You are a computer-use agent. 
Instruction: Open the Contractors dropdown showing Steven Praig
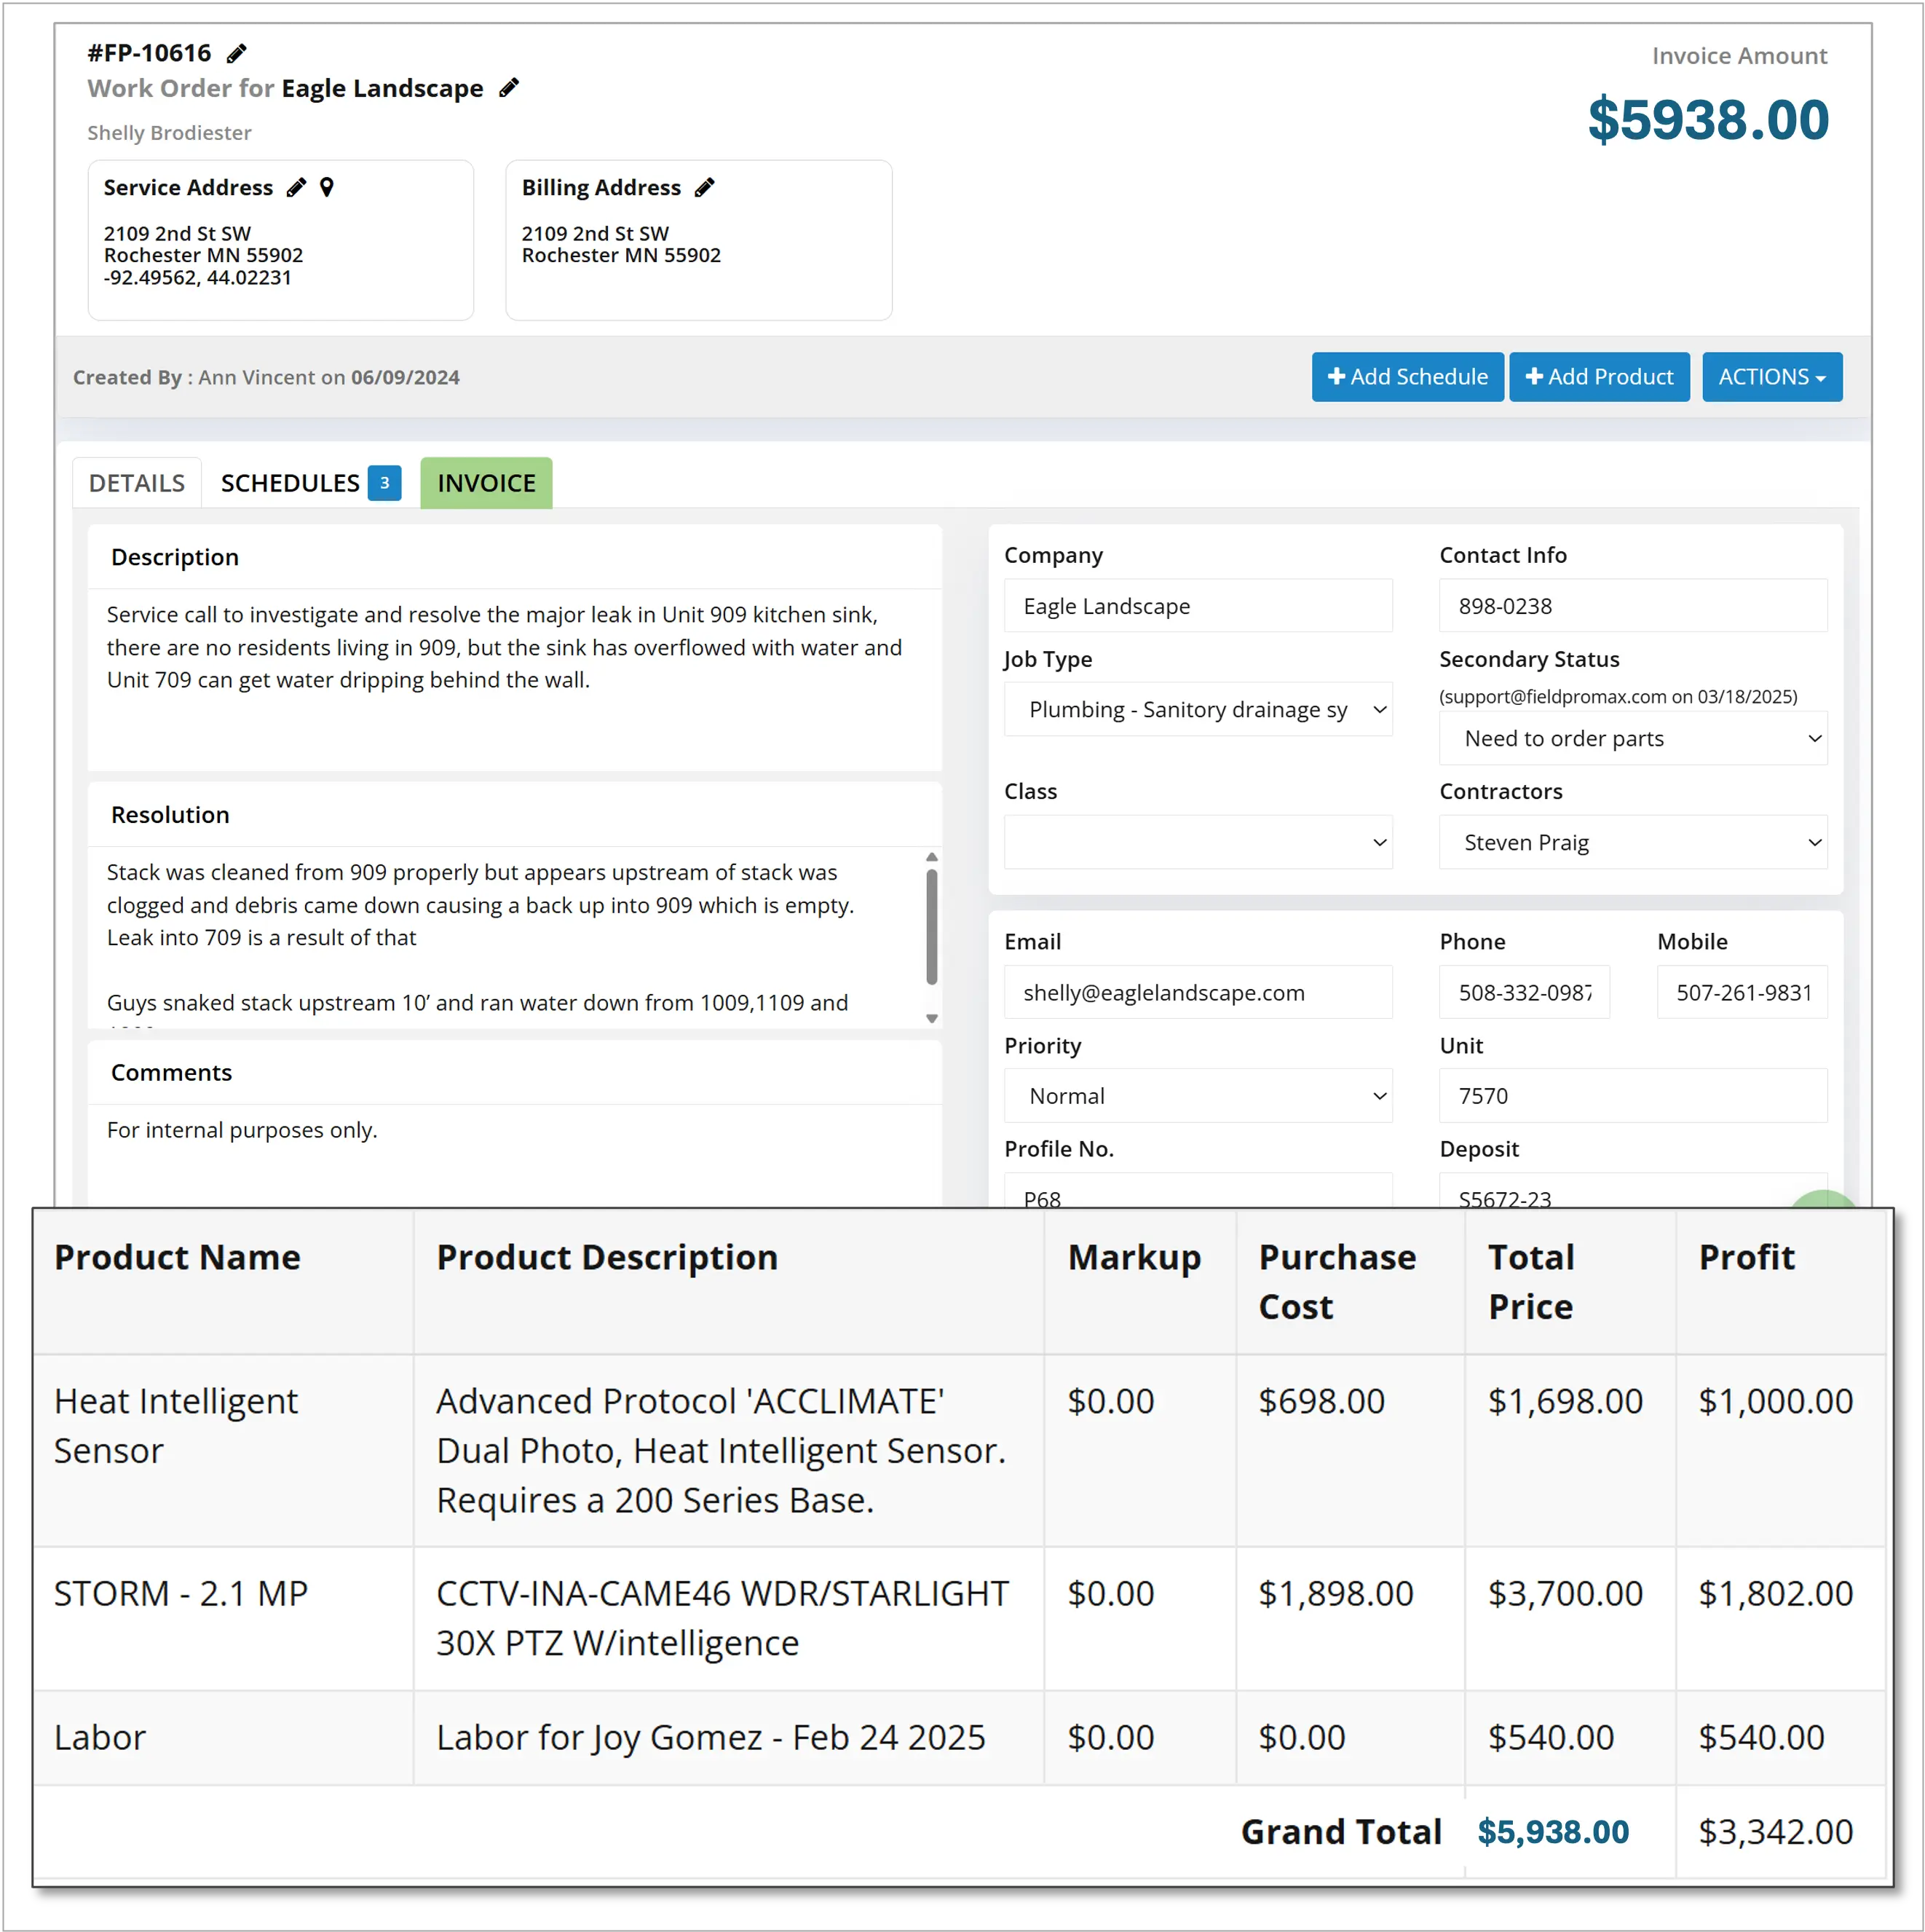[1633, 842]
